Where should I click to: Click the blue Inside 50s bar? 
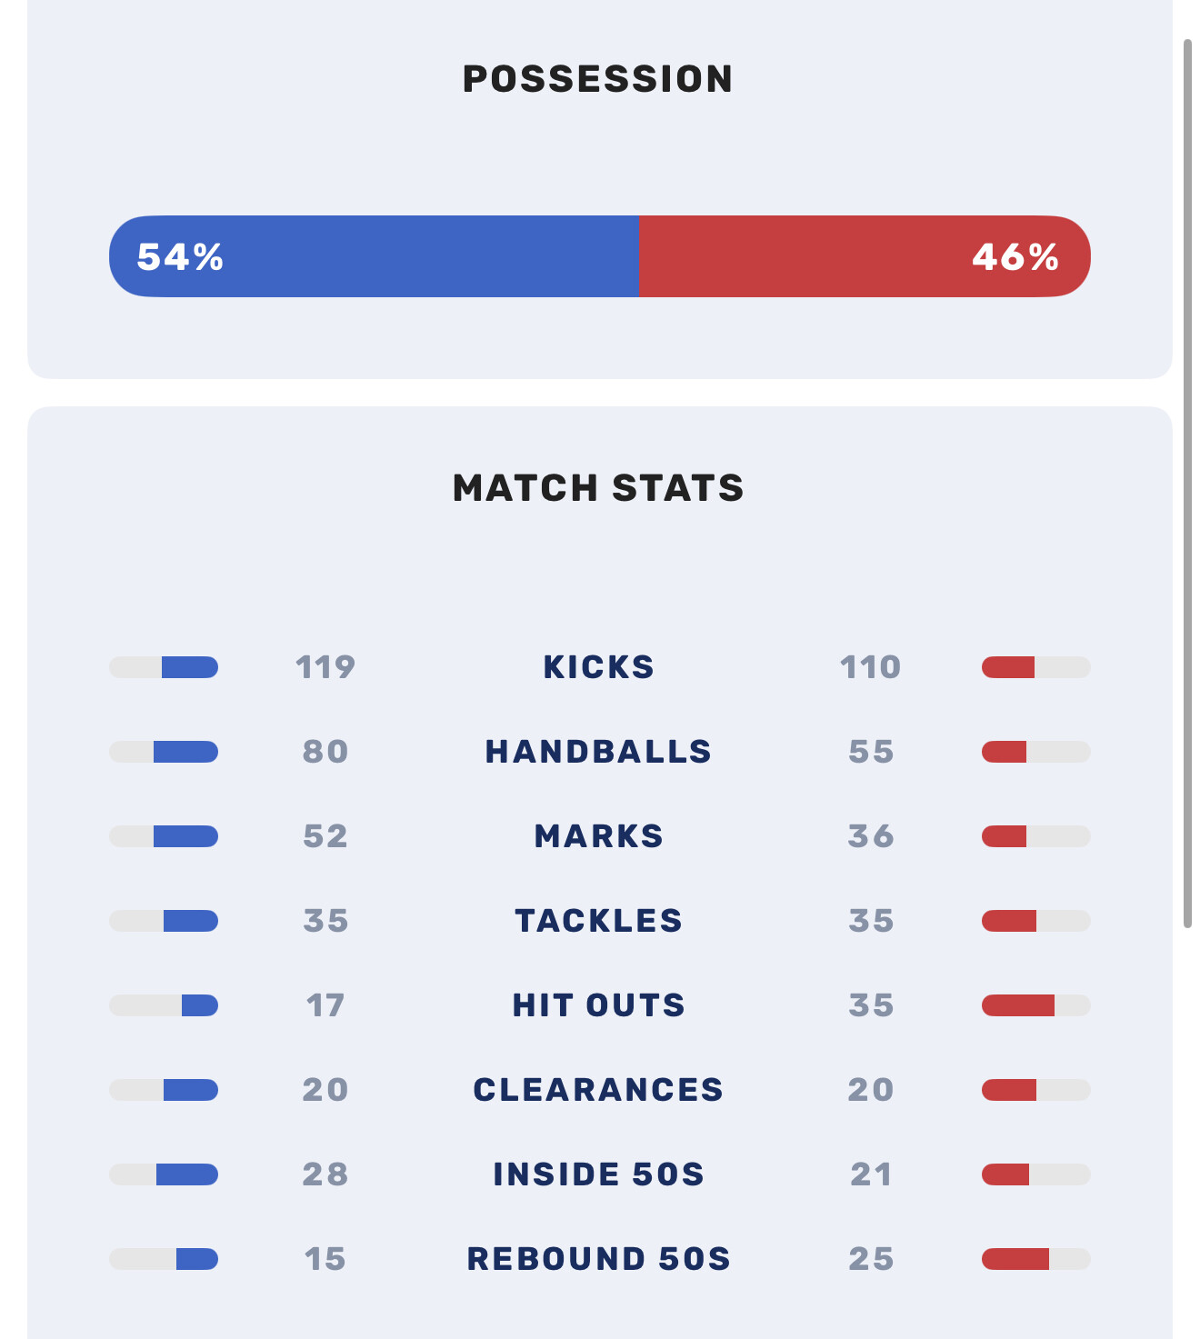[x=186, y=1174]
